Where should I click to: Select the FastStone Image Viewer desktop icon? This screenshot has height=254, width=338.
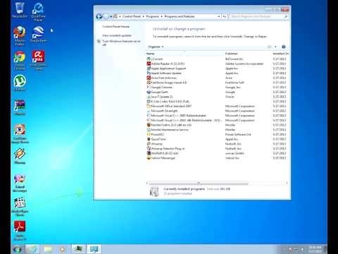pos(20,133)
